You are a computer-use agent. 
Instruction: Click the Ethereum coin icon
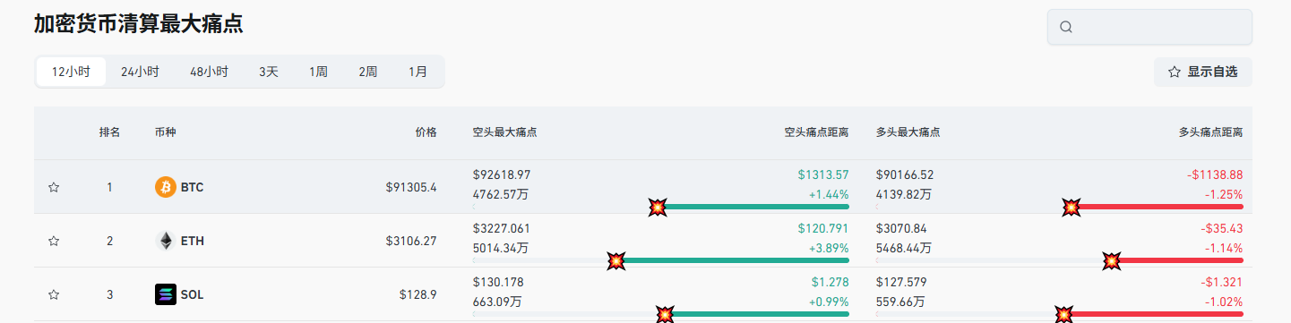point(166,241)
